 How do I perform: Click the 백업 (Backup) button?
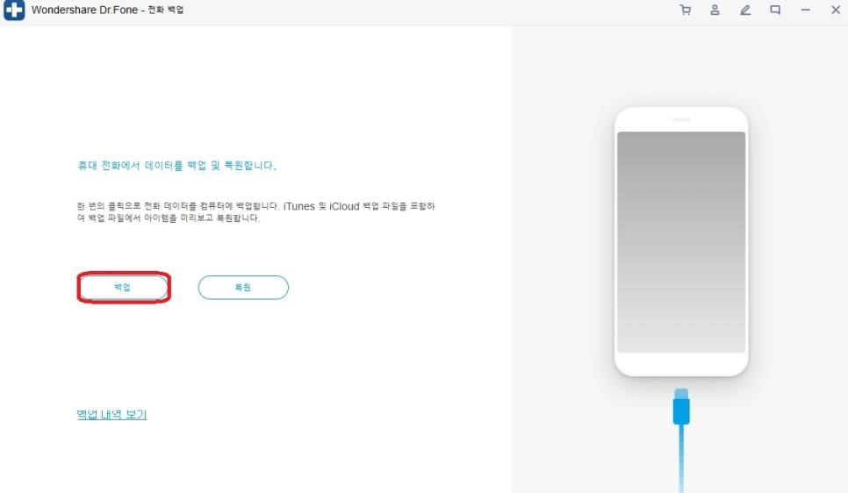tap(124, 287)
